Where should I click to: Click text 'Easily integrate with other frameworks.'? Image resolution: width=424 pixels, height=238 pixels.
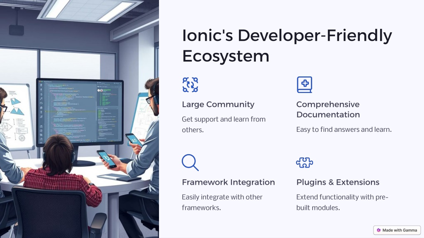pyautogui.click(x=222, y=202)
